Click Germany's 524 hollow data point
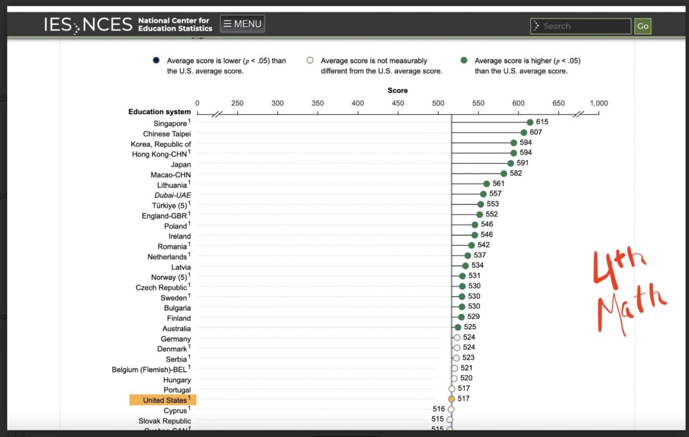Image resolution: width=689 pixels, height=437 pixels. [457, 337]
